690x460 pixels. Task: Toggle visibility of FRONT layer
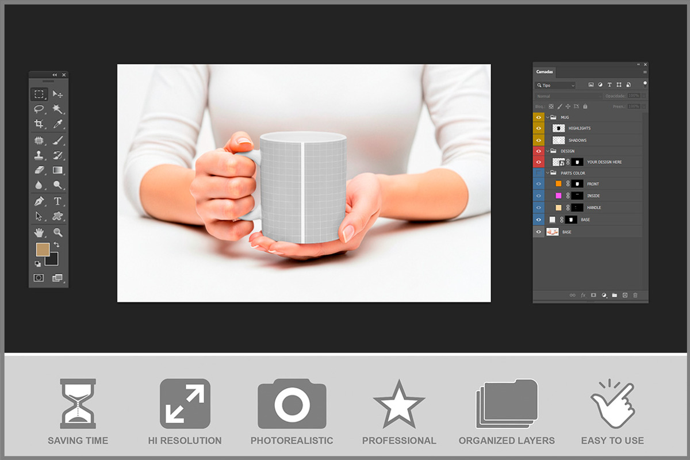[x=539, y=184]
